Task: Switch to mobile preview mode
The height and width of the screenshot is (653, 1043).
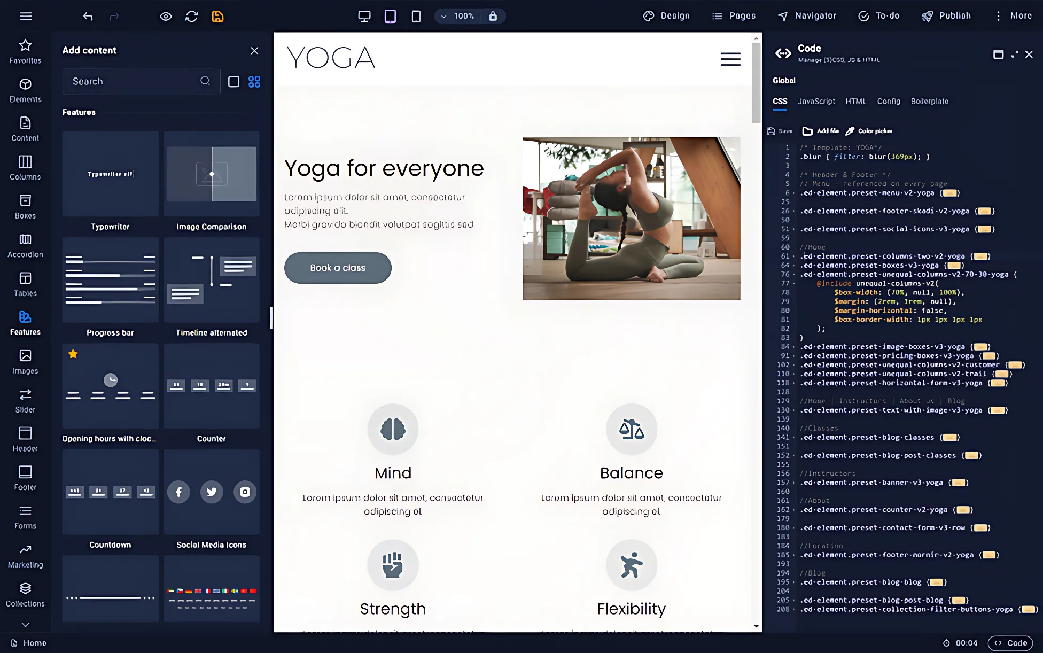Action: click(415, 16)
